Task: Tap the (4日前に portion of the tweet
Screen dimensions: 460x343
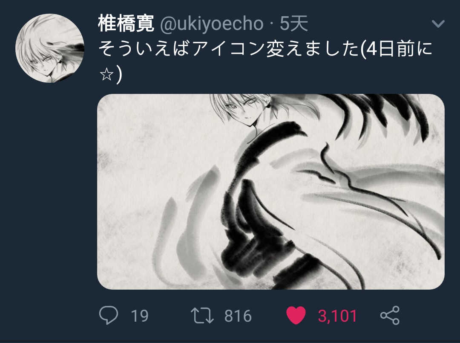Action: [396, 49]
